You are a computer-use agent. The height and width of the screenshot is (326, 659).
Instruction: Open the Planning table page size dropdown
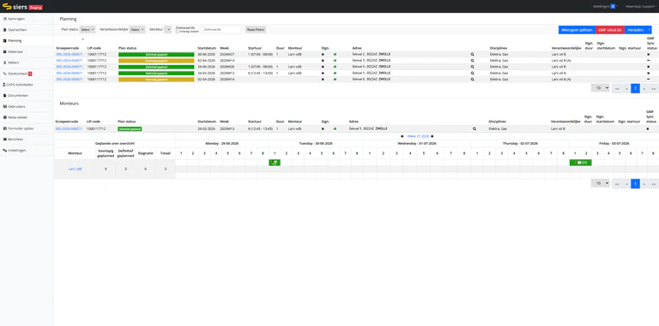point(600,88)
